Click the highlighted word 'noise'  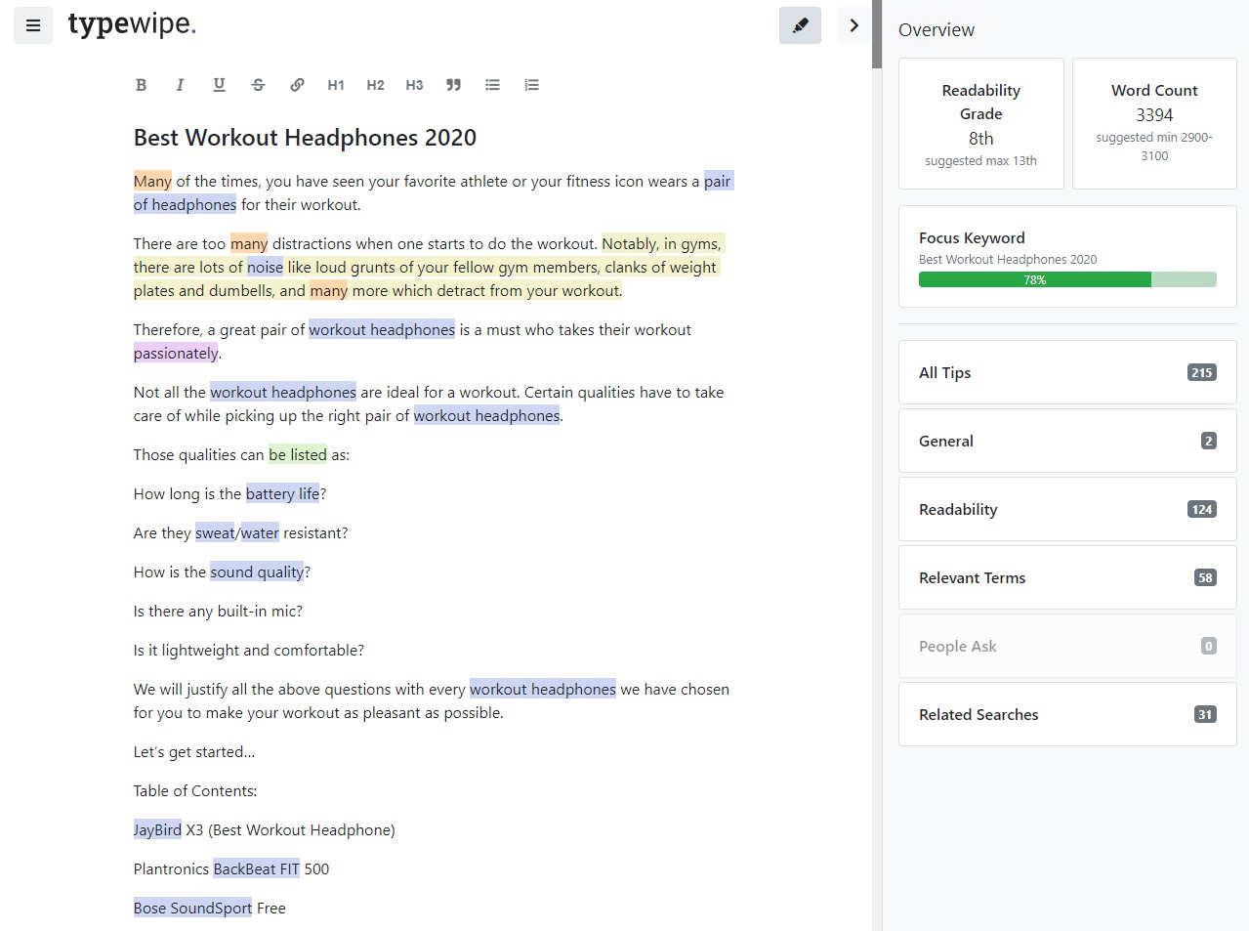(x=265, y=267)
